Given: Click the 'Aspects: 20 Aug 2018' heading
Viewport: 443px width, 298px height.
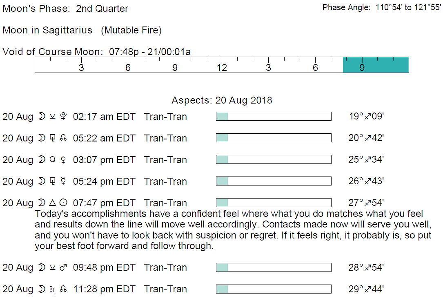Looking at the screenshot, I should coord(222,100).
